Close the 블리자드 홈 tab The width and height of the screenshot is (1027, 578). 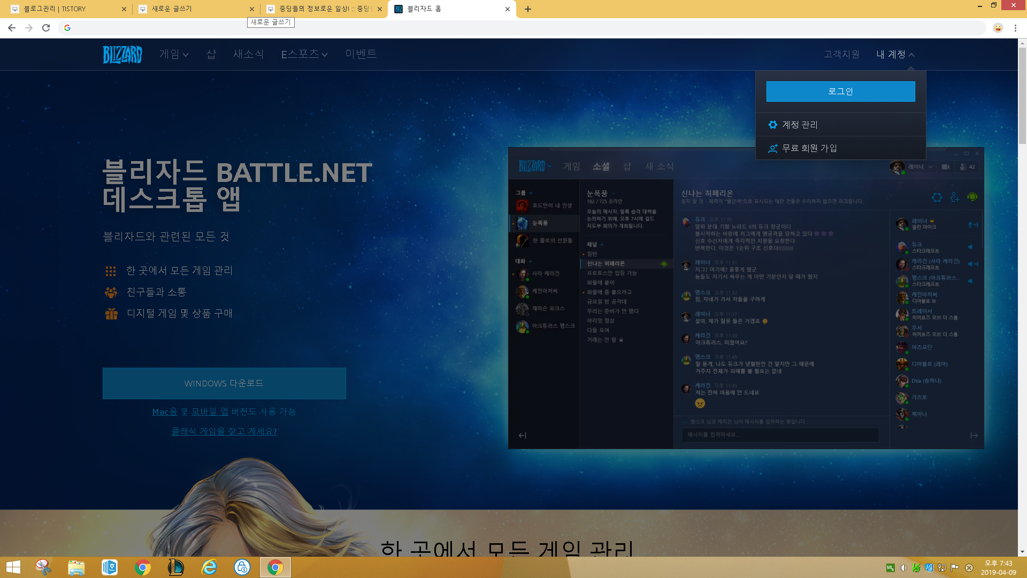[508, 9]
